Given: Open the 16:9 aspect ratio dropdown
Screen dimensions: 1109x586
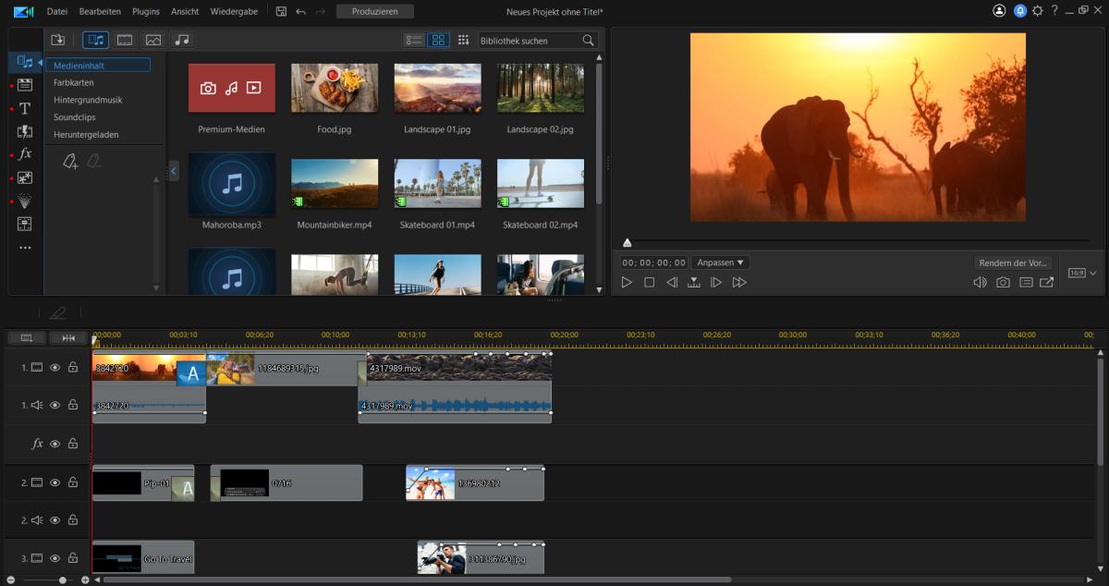Looking at the screenshot, I should [1082, 274].
